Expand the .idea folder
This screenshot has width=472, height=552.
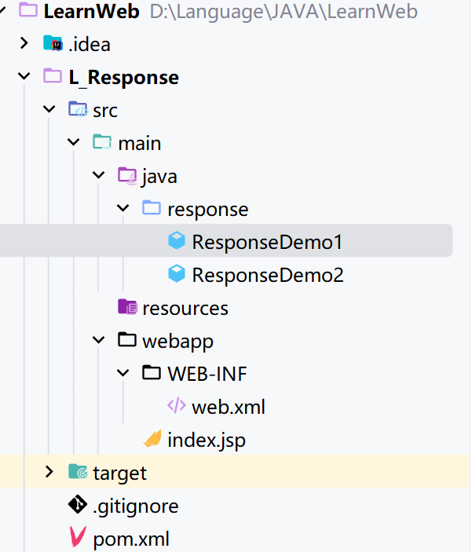tap(24, 44)
